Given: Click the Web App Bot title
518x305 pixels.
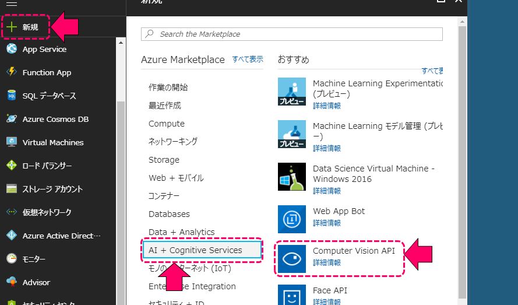Looking at the screenshot, I should [x=339, y=211].
